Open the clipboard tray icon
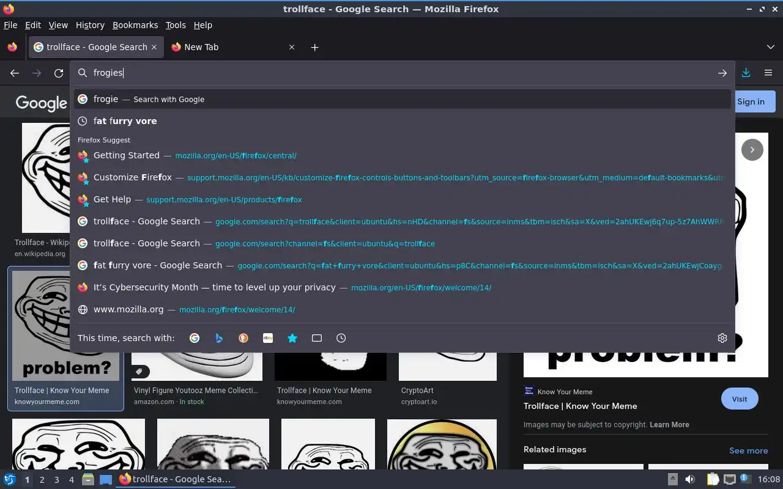This screenshot has height=489, width=783. click(713, 479)
